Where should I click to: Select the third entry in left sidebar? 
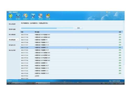(12, 34)
